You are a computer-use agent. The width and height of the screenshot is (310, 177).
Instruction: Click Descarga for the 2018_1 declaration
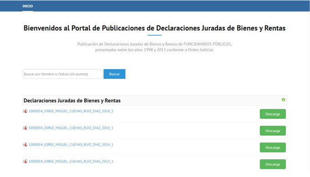coord(273,131)
